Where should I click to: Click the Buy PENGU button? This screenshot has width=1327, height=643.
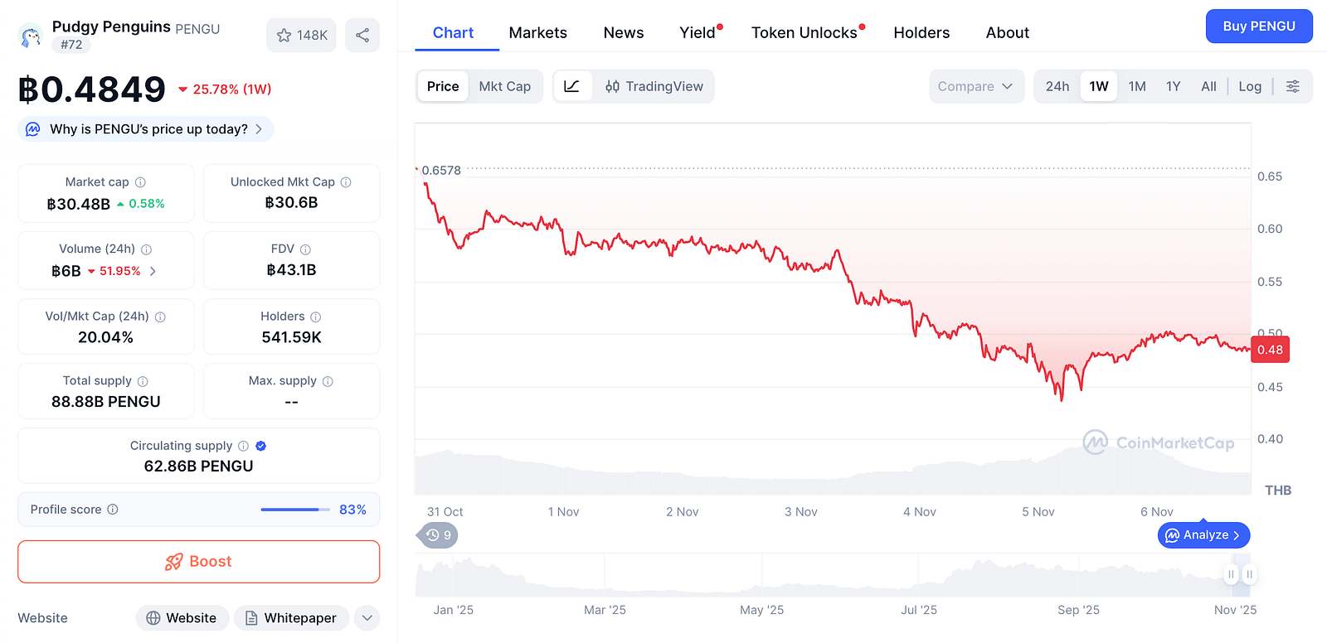(1259, 26)
